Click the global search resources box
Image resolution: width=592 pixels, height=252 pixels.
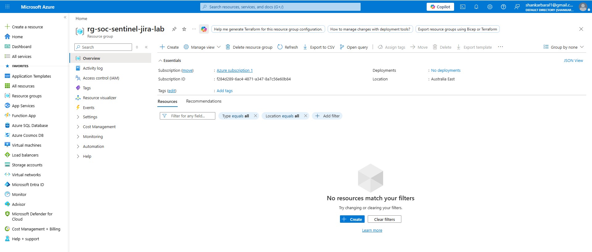coord(280,7)
